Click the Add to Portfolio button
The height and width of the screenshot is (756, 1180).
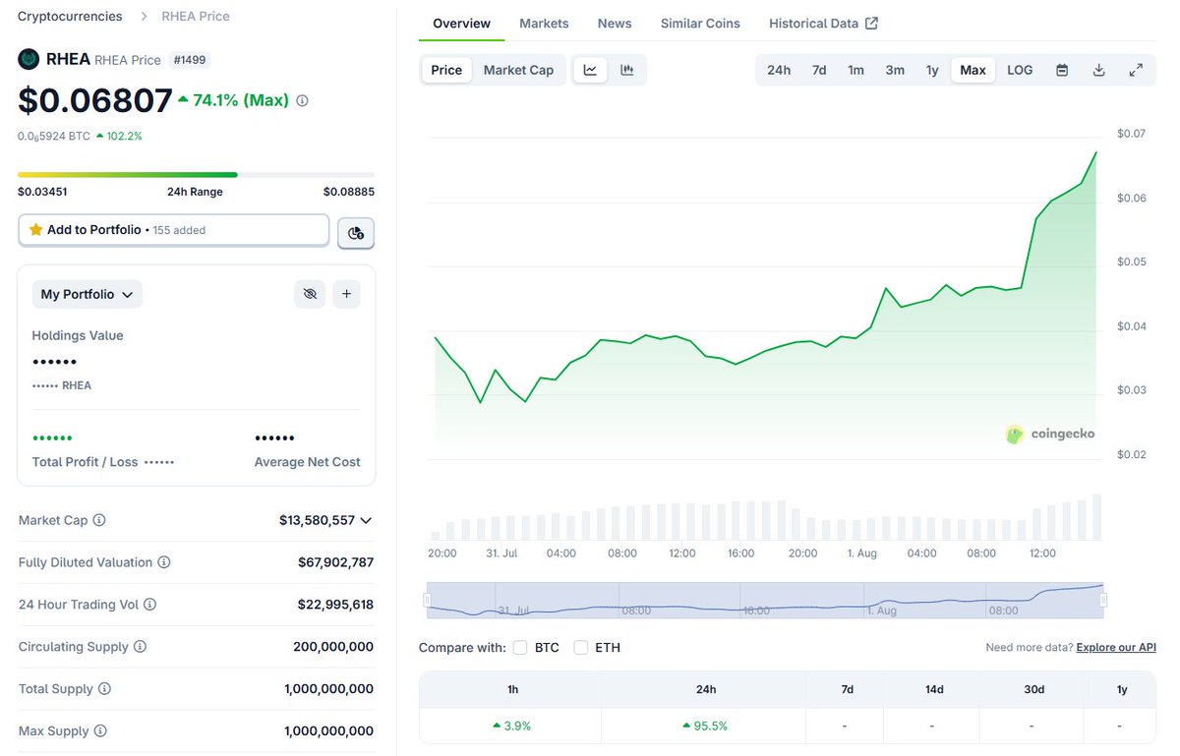tap(174, 230)
